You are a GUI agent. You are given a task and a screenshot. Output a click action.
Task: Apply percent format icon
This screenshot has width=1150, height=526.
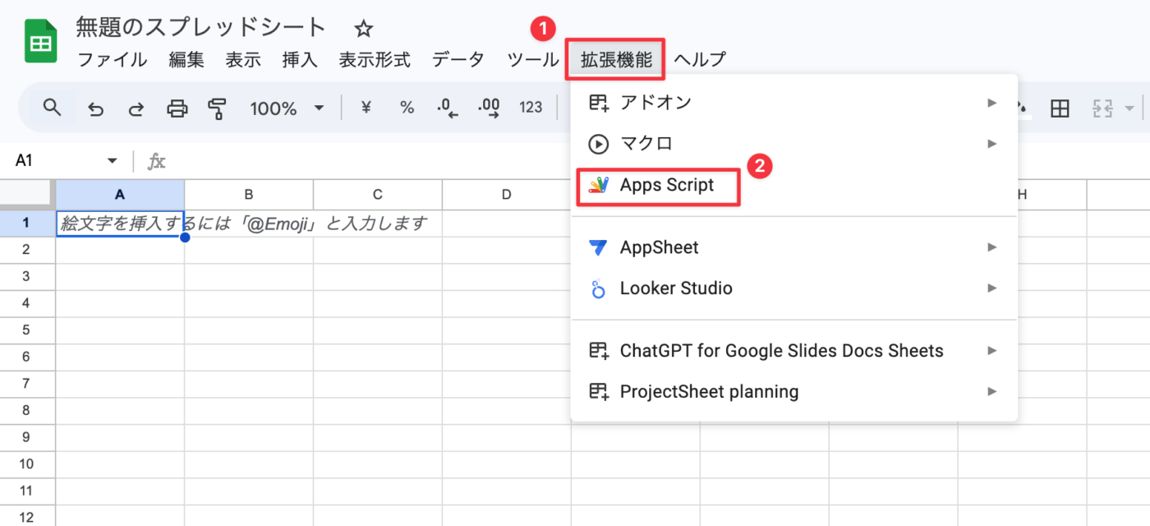[x=407, y=108]
